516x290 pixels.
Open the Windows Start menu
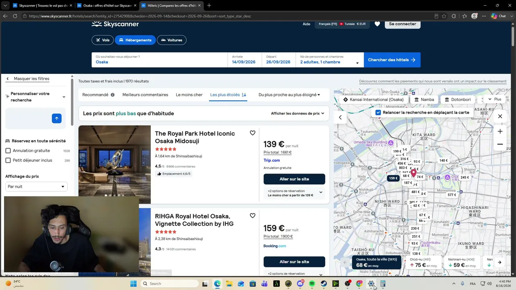coord(133,284)
